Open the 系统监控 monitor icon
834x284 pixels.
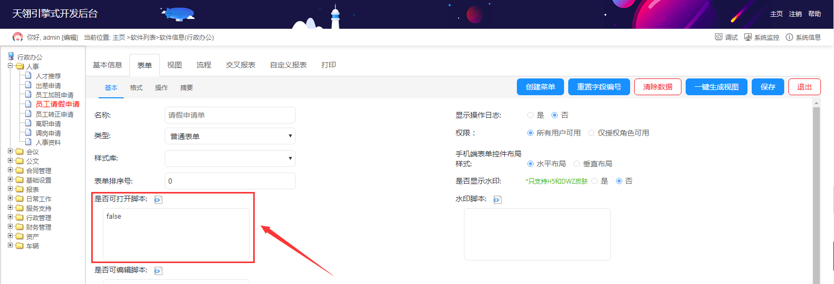[748, 37]
